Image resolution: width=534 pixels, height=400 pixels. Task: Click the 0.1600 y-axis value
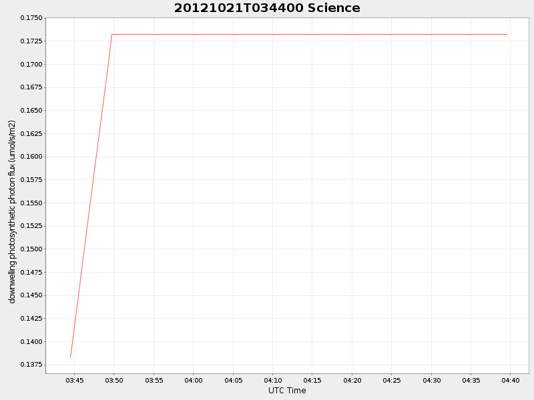31,157
